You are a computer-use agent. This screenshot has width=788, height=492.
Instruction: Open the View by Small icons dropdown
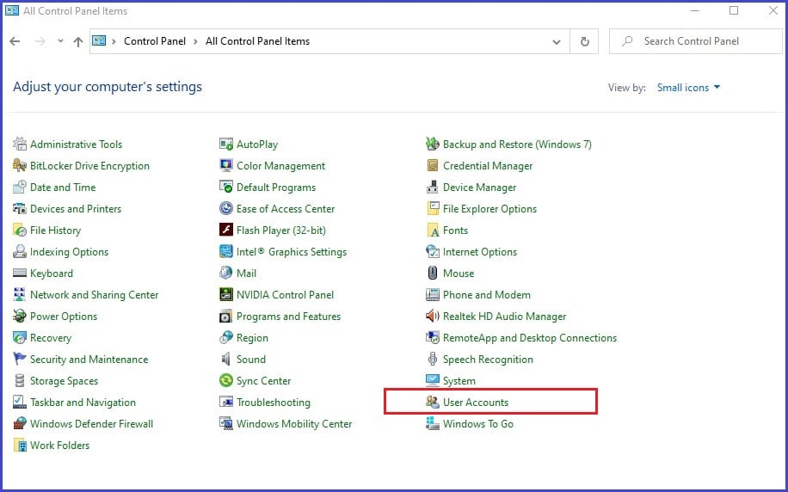pos(688,88)
